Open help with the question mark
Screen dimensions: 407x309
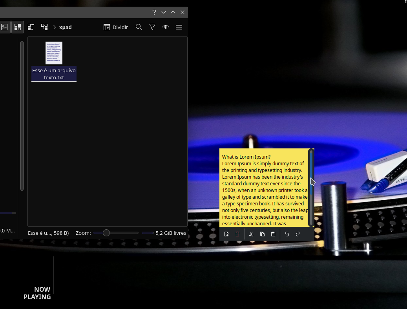(154, 12)
